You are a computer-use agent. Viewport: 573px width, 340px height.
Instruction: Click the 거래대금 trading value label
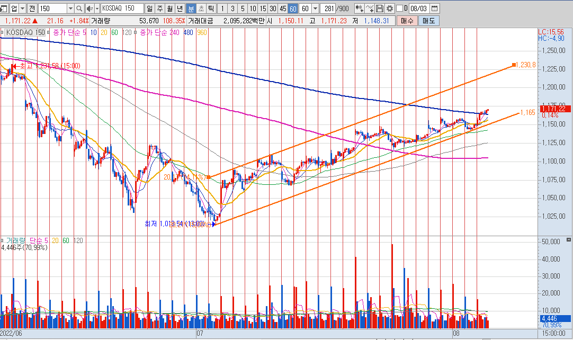coord(200,21)
